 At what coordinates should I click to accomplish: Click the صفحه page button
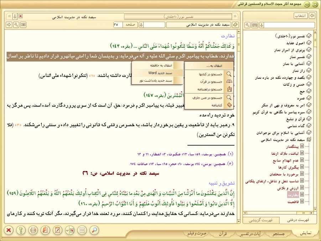(x=130, y=25)
